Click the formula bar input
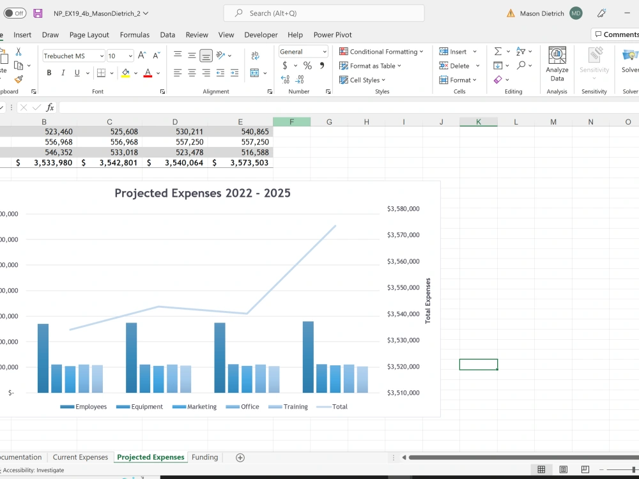 coord(349,107)
